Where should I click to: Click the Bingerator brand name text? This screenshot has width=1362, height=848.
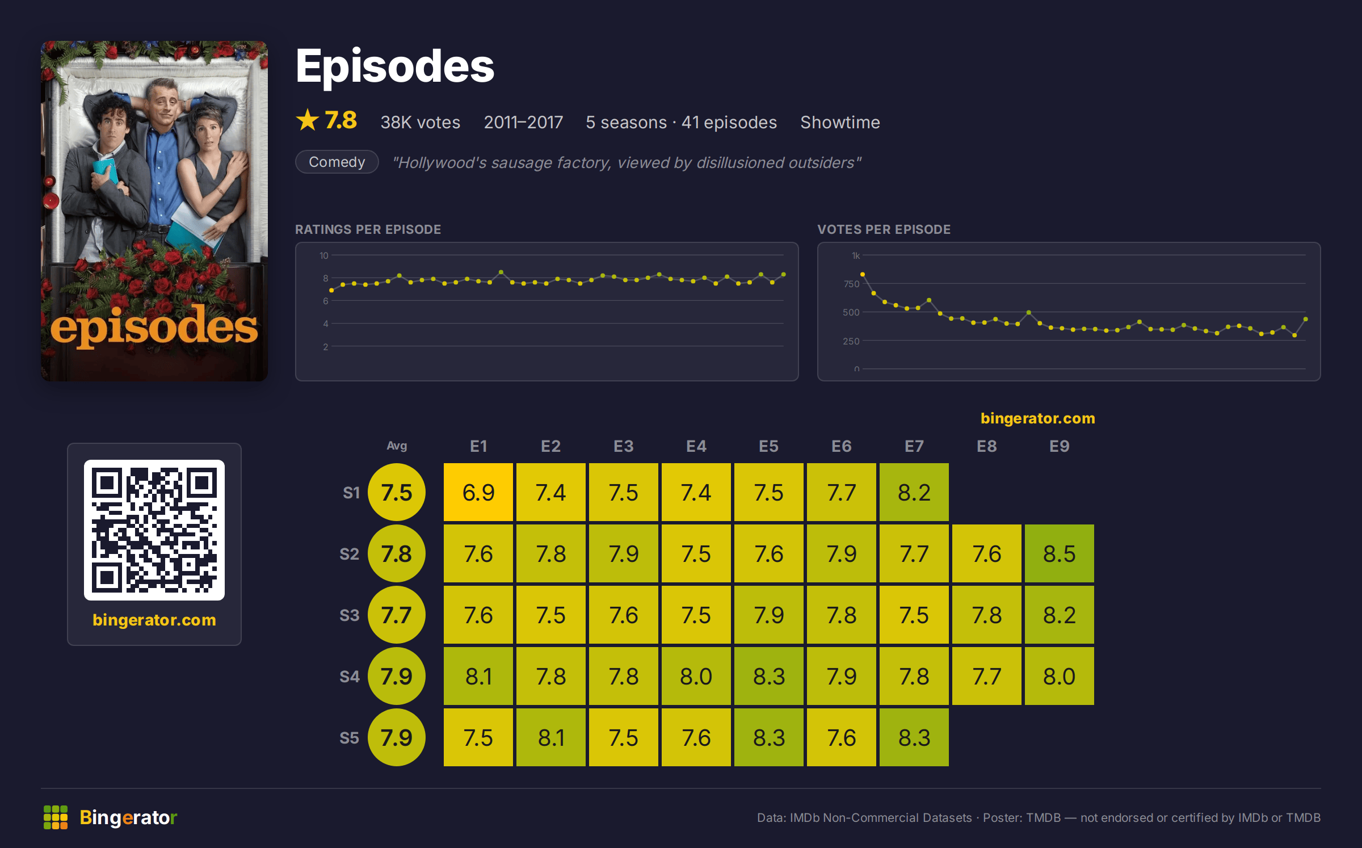click(x=129, y=817)
